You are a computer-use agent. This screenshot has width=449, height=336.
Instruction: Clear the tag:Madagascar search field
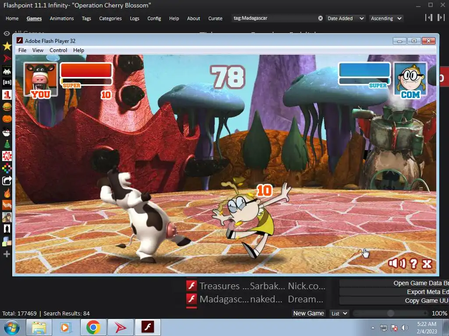coord(321,18)
